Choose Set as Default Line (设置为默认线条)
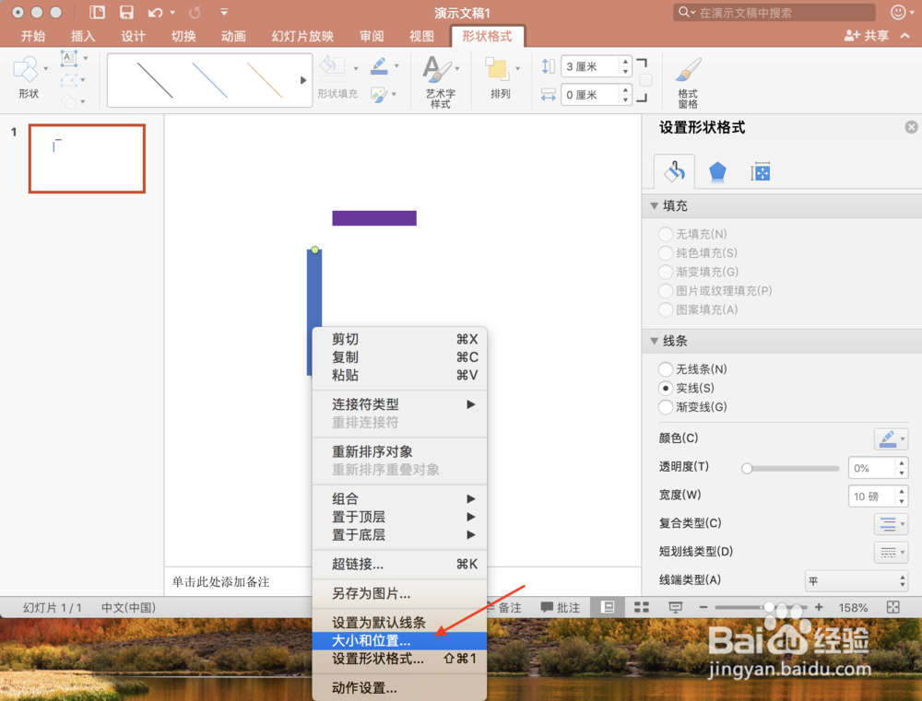 click(x=399, y=623)
